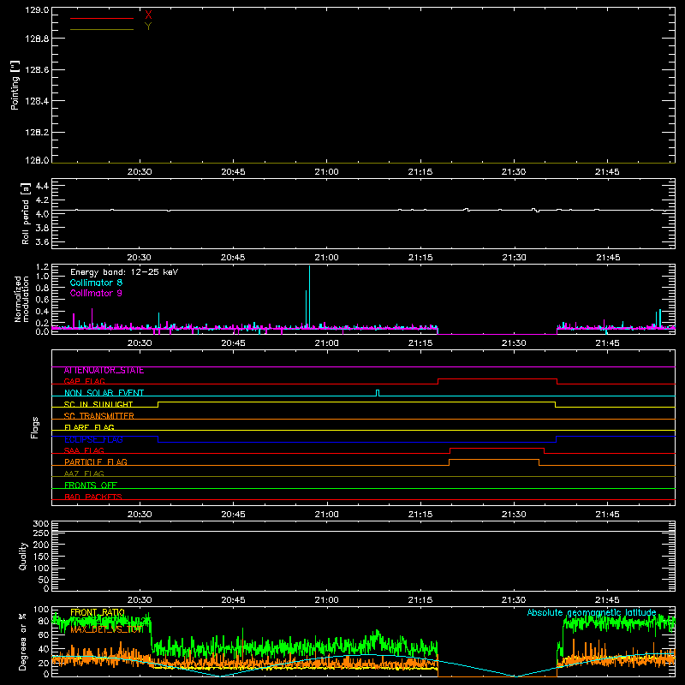Viewport: 685px width, 685px height.
Task: Click the FRONT_RATIO legend label
Action: point(98,613)
